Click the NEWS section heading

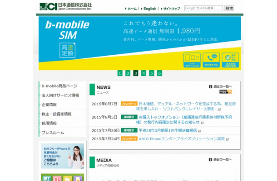(104, 87)
